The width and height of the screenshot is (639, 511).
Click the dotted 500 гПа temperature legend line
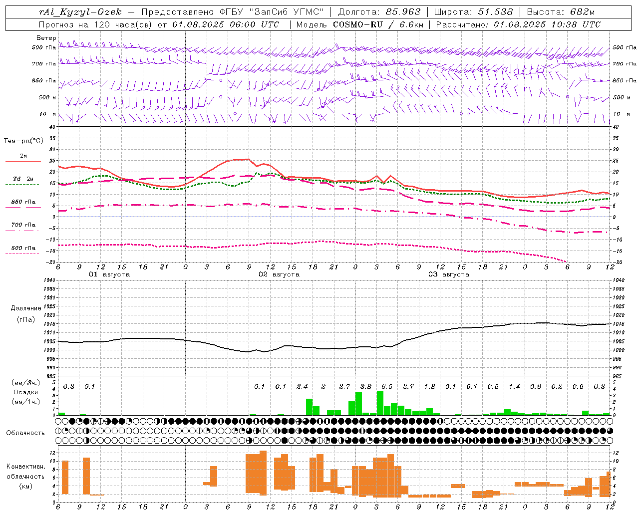tap(22, 254)
